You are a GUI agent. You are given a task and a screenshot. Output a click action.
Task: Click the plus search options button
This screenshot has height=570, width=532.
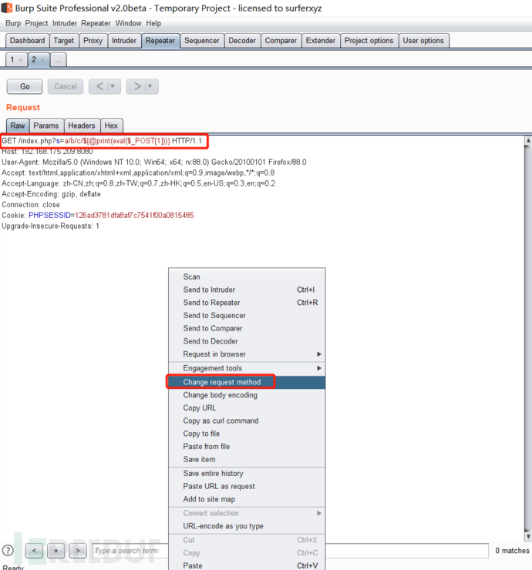(x=56, y=551)
